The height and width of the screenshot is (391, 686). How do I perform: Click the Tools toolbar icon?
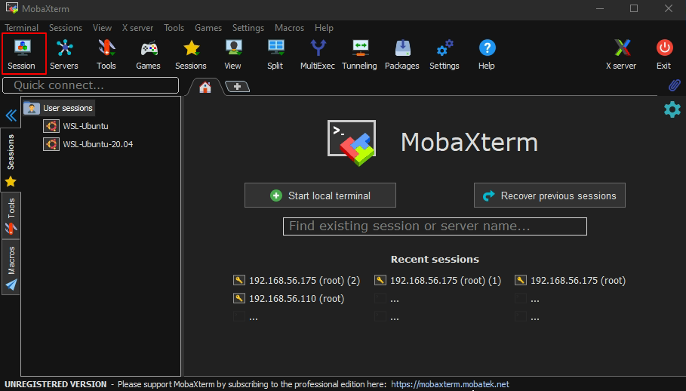tap(106, 54)
